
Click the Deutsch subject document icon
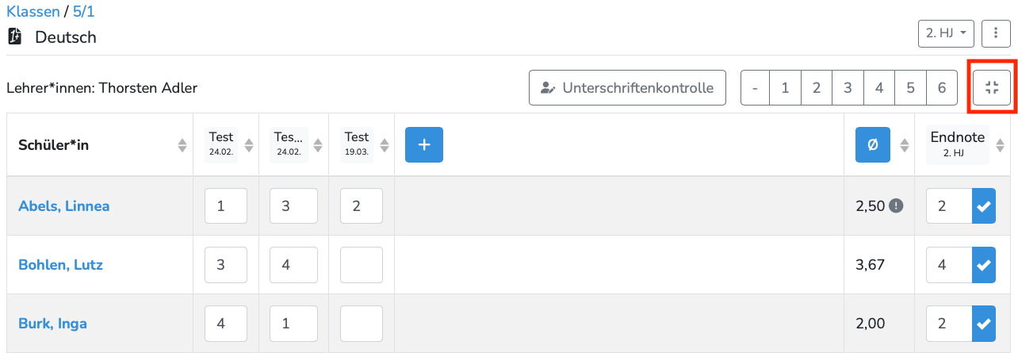(14, 36)
